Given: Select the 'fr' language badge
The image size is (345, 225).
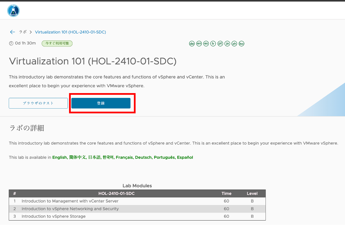Looking at the screenshot, I should pyautogui.click(x=213, y=44).
